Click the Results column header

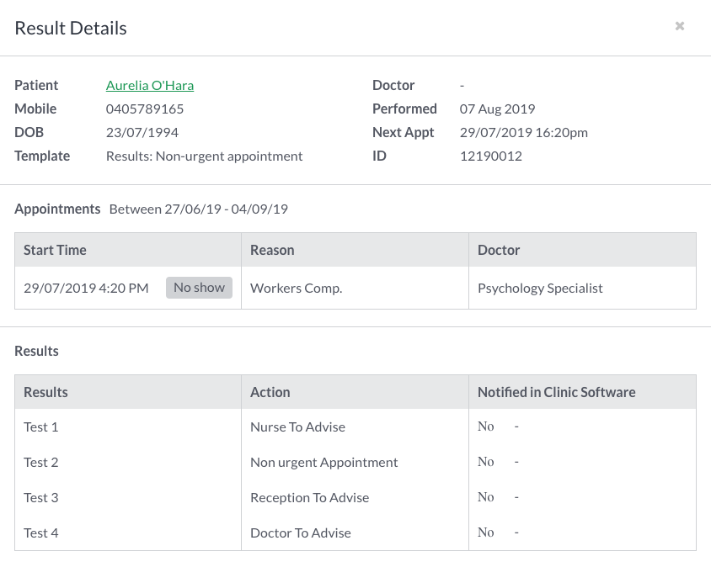click(x=128, y=392)
